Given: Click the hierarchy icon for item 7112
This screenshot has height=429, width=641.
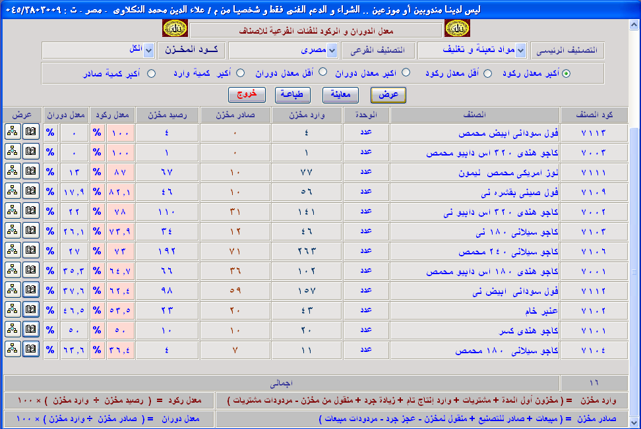Looking at the screenshot, I should click(x=13, y=290).
